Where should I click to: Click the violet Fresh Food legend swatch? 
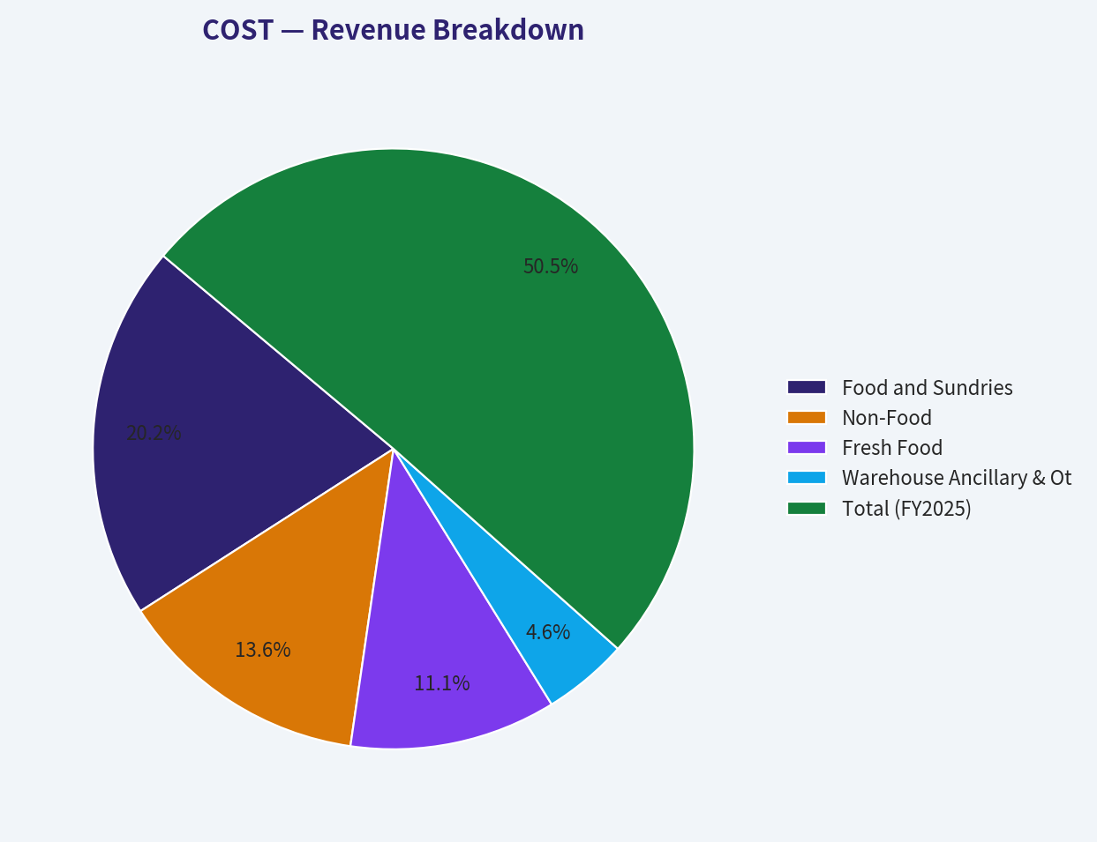pos(807,447)
